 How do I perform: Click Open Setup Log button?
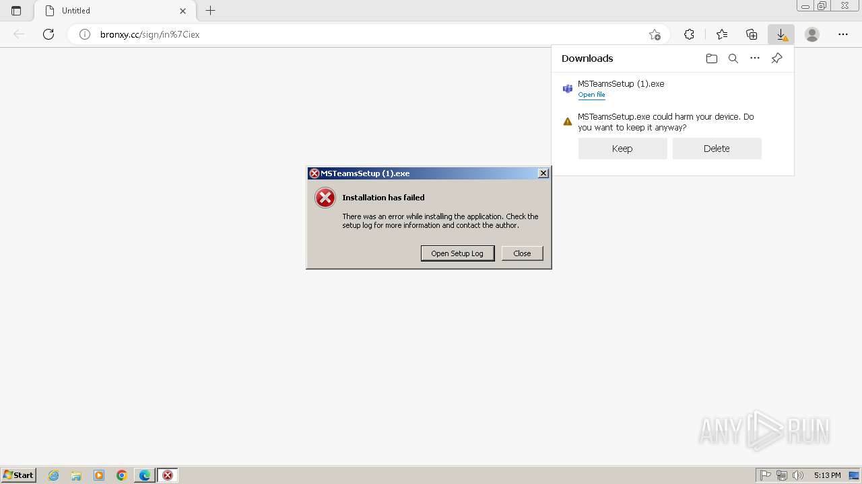457,253
